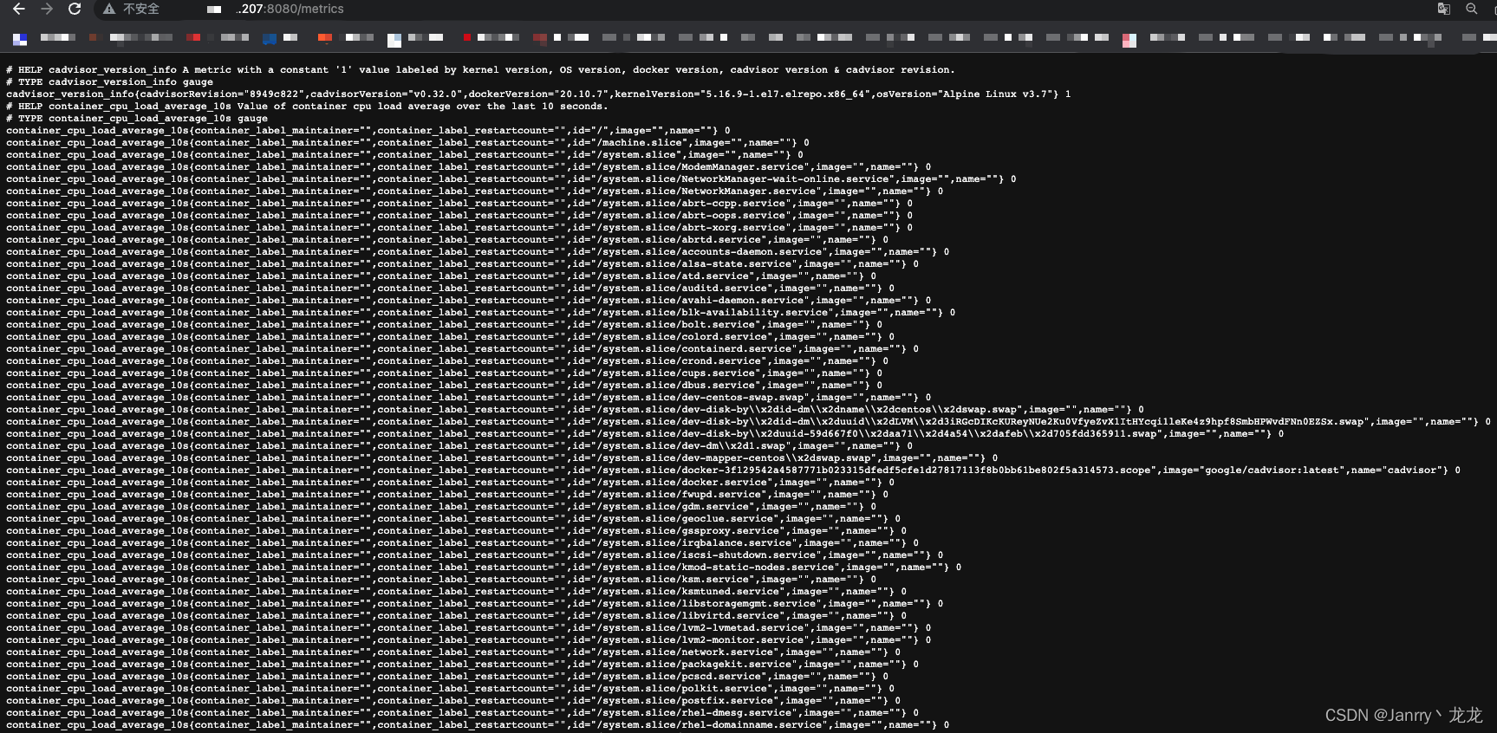Click the metric row for geoclue.service

click(x=453, y=519)
